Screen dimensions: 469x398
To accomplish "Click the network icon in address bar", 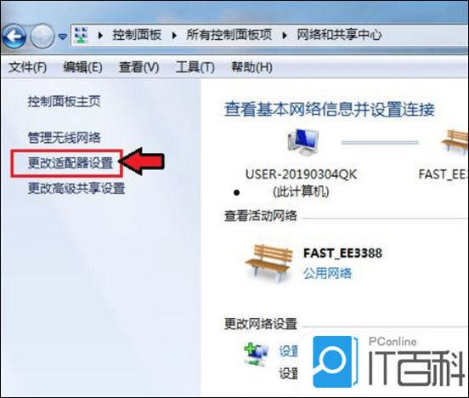I will (x=81, y=36).
